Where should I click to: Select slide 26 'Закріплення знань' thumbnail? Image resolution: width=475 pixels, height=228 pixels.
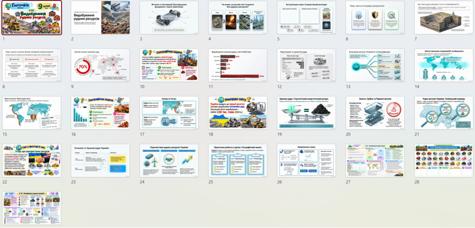click(307, 160)
